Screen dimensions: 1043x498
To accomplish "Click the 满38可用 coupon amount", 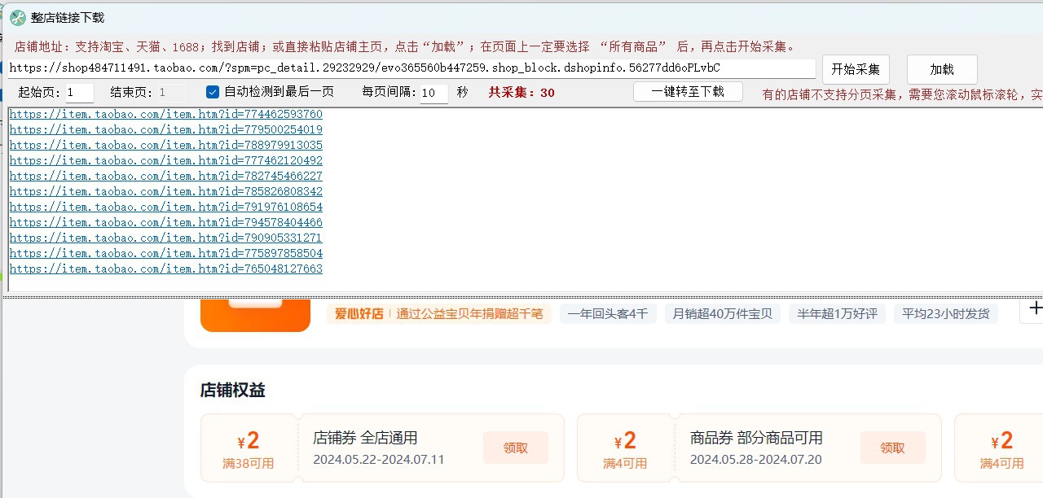I will pyautogui.click(x=249, y=464).
